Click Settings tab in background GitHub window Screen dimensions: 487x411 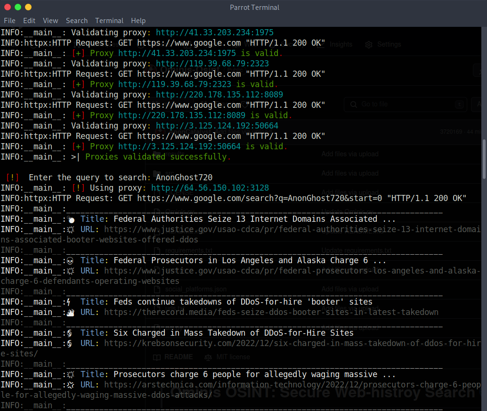383,44
